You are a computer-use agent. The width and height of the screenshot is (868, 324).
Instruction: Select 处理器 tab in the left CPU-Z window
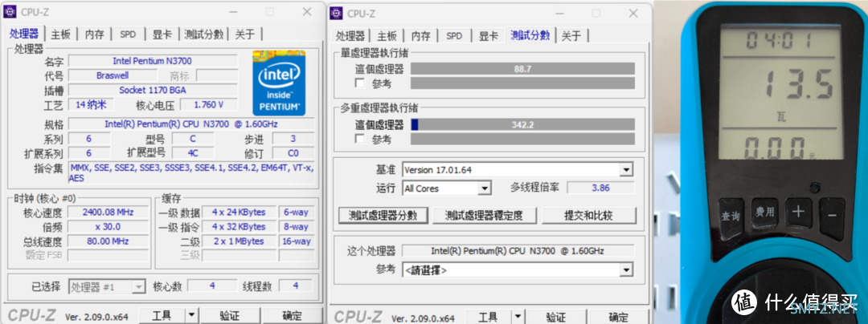(x=24, y=33)
